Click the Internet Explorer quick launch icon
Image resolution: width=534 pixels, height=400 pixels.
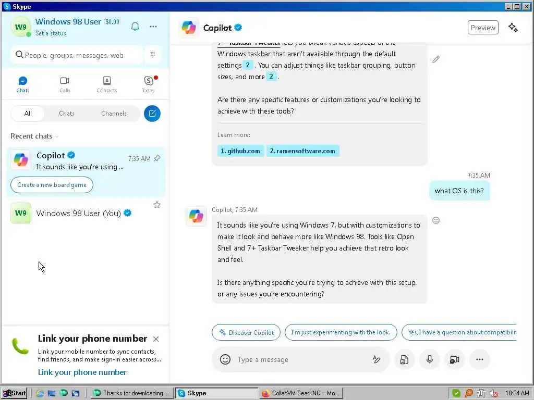(40, 393)
